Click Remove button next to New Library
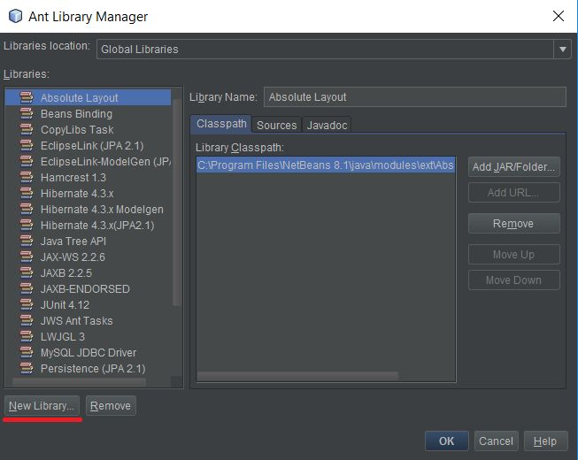The height and width of the screenshot is (460, 578). coord(111,405)
